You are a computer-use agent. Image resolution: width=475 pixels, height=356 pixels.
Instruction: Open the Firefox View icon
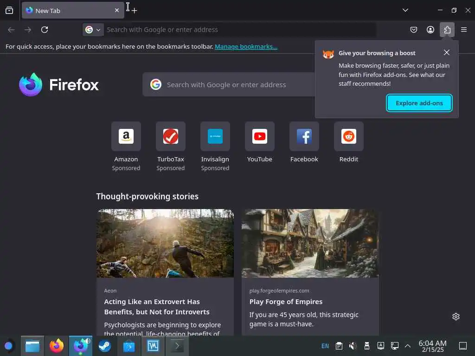coord(9,10)
